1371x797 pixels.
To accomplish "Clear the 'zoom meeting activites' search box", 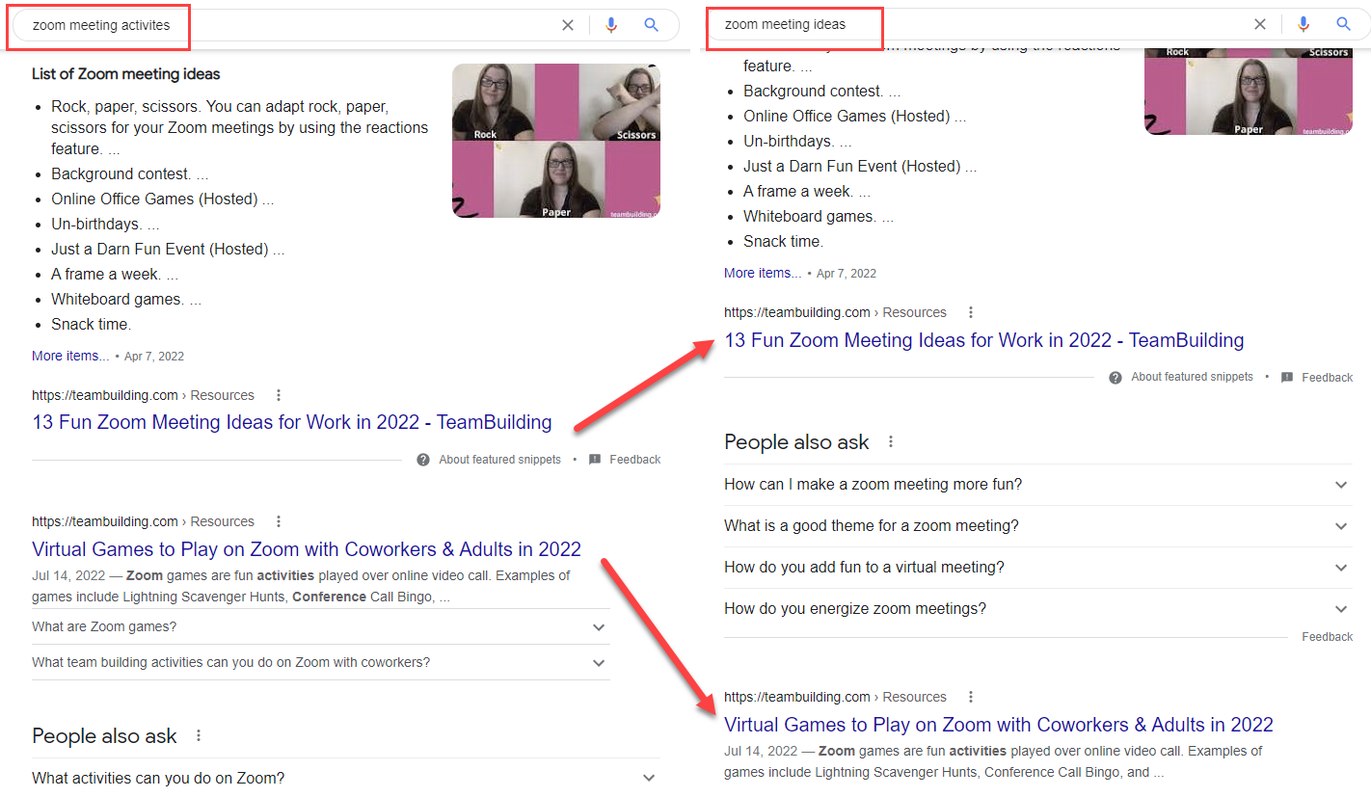I will [x=568, y=25].
